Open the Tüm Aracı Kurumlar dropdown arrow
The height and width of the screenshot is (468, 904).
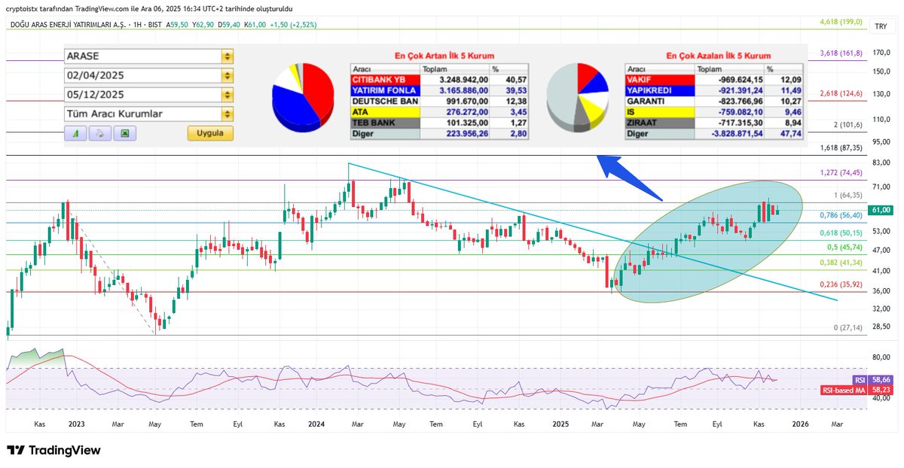pyautogui.click(x=227, y=114)
